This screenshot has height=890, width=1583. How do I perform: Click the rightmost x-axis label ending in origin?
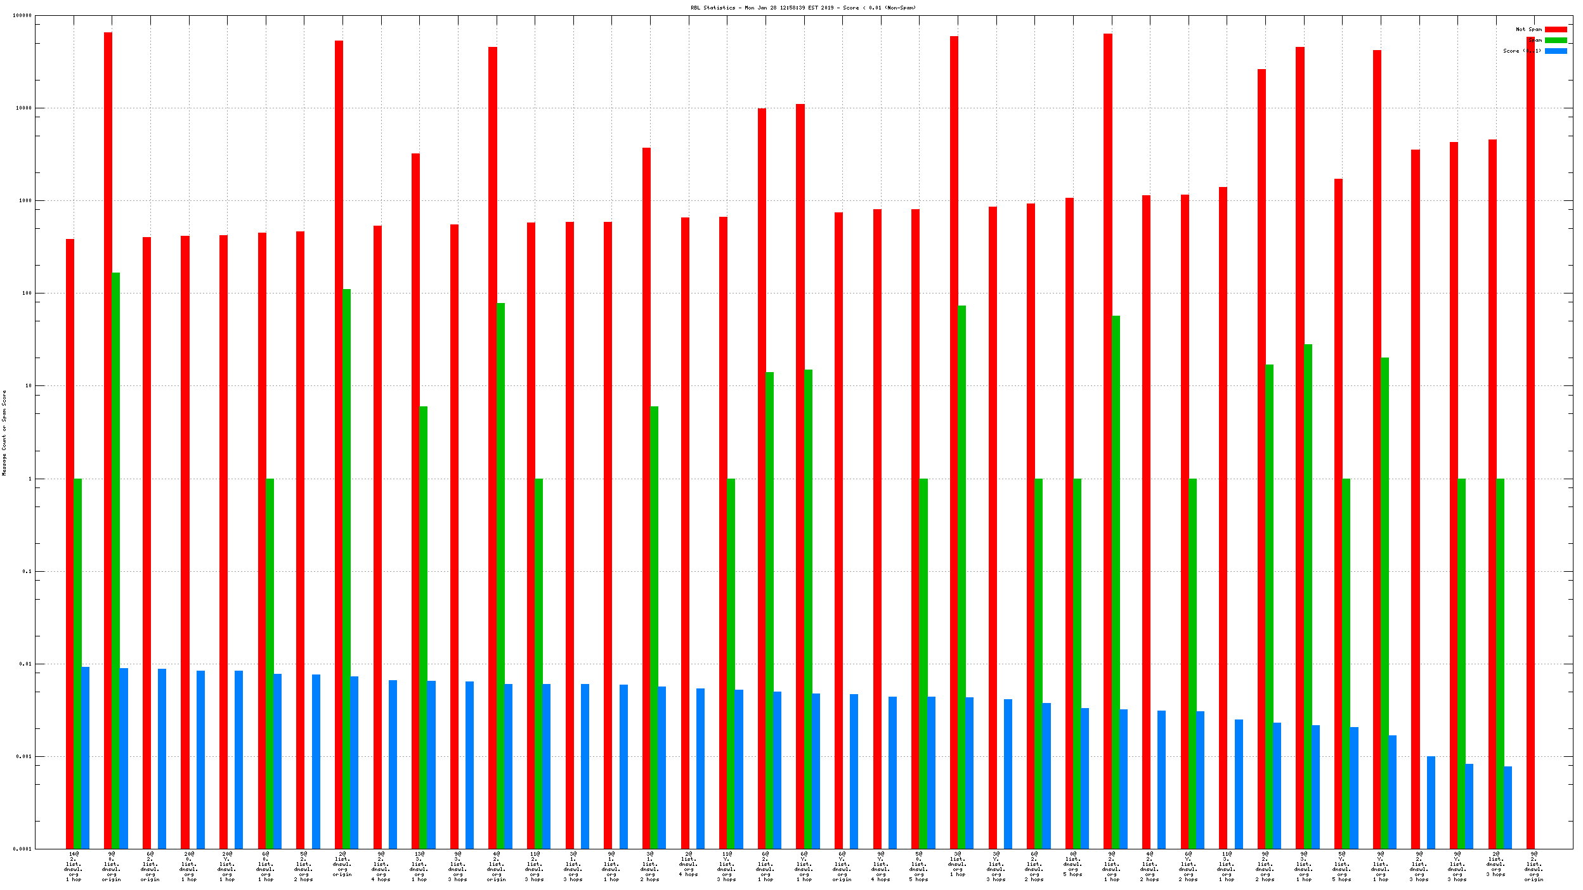point(1534,867)
